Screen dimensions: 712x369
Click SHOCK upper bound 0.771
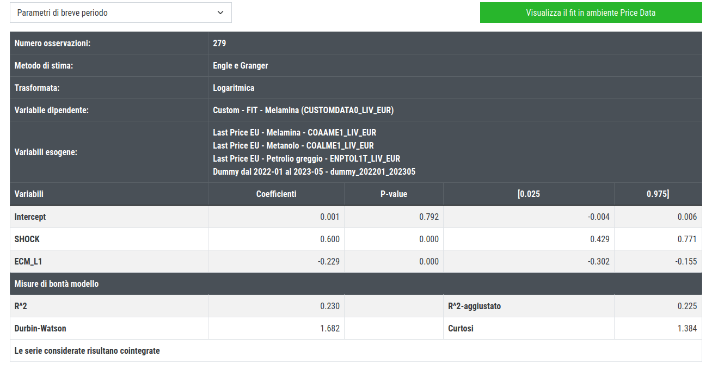[687, 239]
